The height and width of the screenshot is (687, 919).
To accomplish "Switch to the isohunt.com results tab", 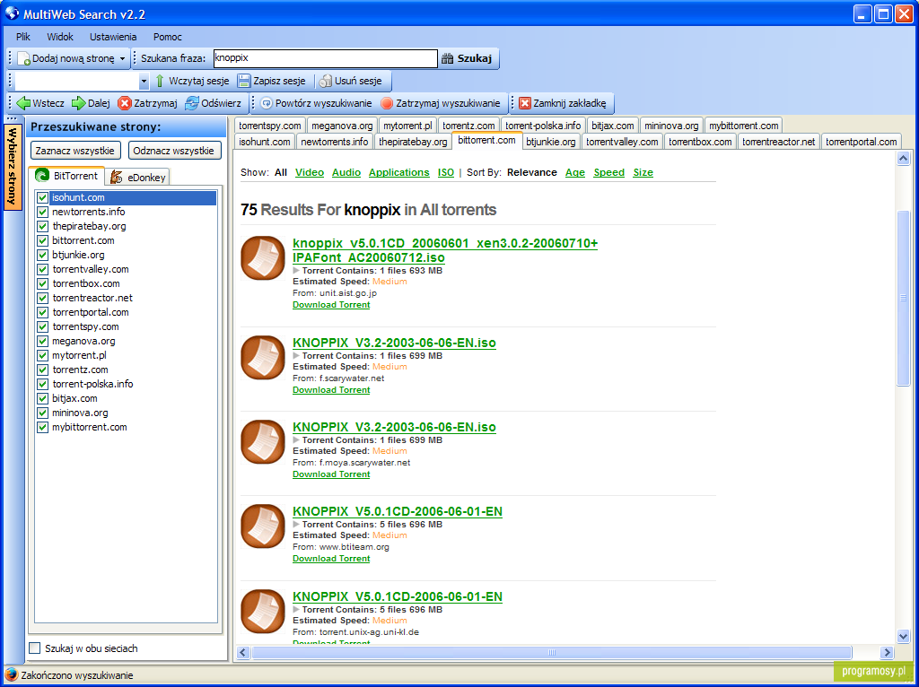I will tap(265, 142).
